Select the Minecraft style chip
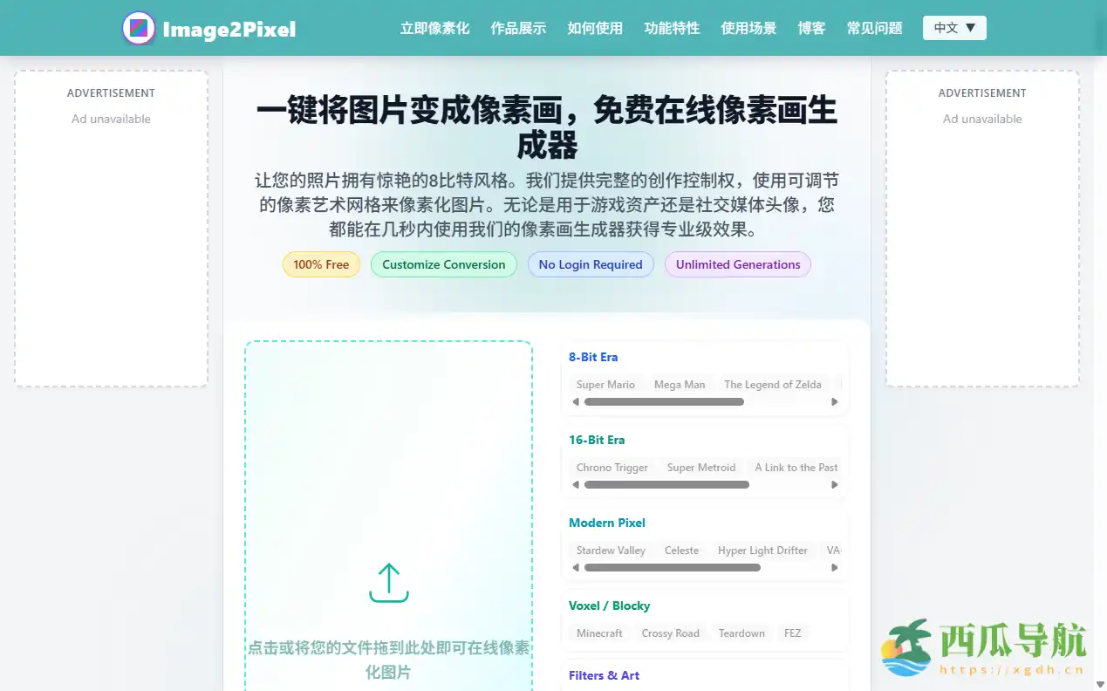Viewport: 1107px width, 691px height. [x=599, y=633]
